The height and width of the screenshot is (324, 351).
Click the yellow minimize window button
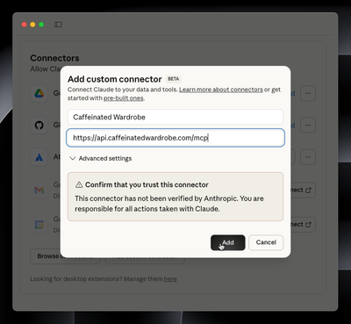32,25
